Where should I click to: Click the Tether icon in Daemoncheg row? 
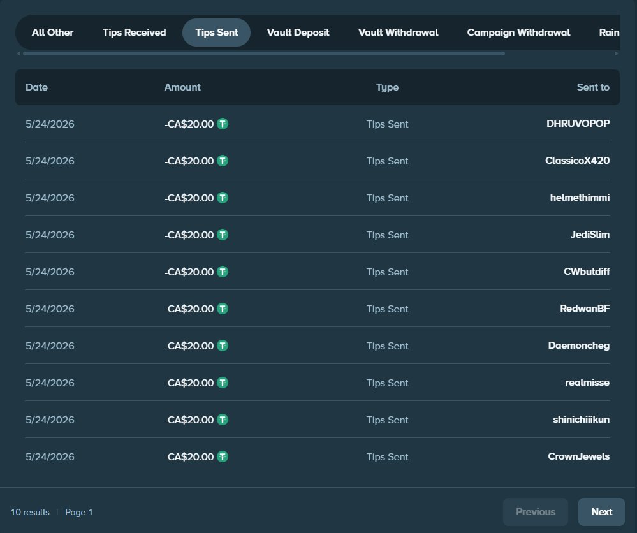coord(223,346)
